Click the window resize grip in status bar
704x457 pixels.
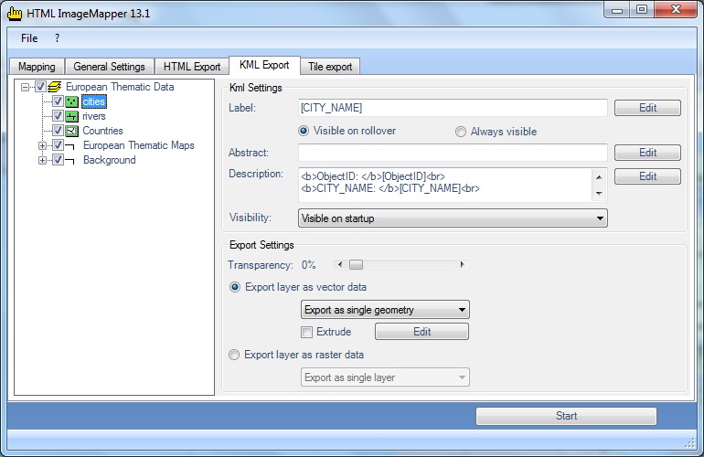690,443
